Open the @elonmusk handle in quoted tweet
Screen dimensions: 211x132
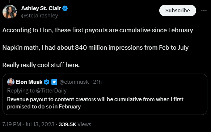(x=74, y=82)
